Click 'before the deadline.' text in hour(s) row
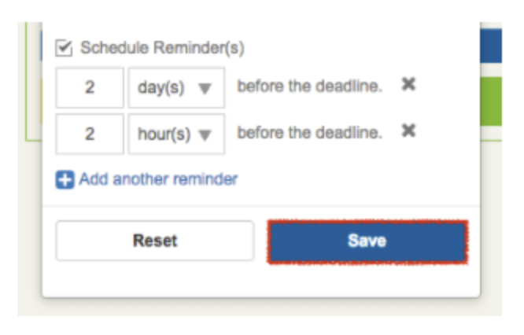The height and width of the screenshot is (335, 524). [309, 133]
